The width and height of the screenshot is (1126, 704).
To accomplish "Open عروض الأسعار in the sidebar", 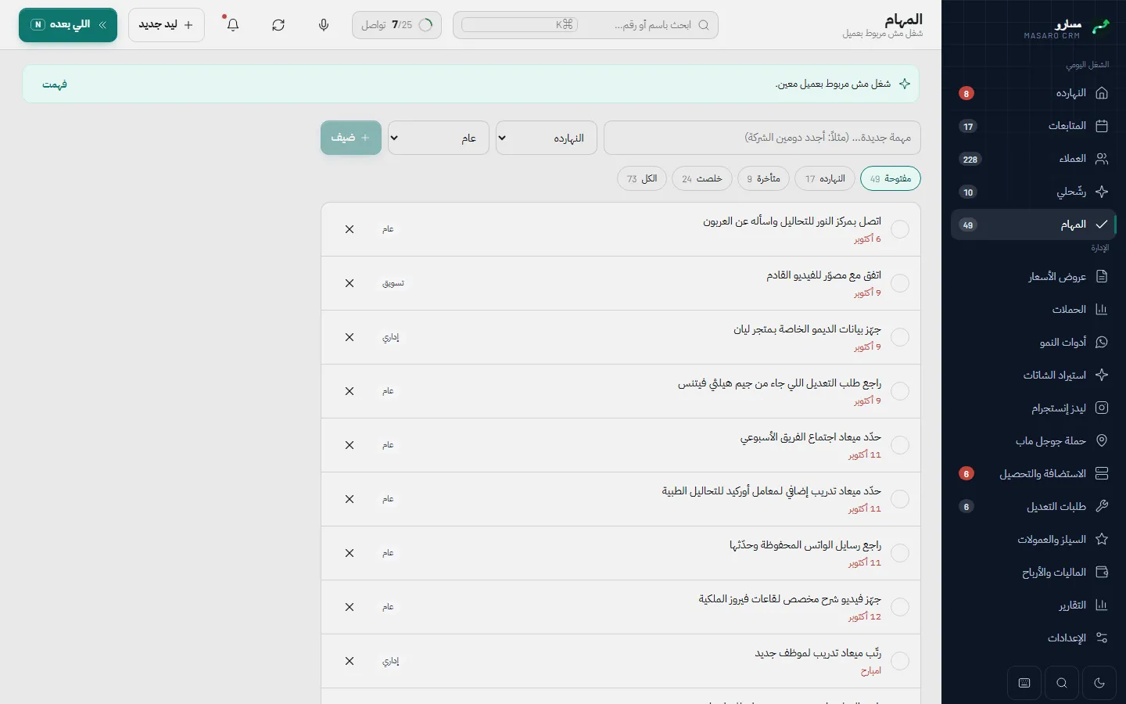I will pos(1034,276).
